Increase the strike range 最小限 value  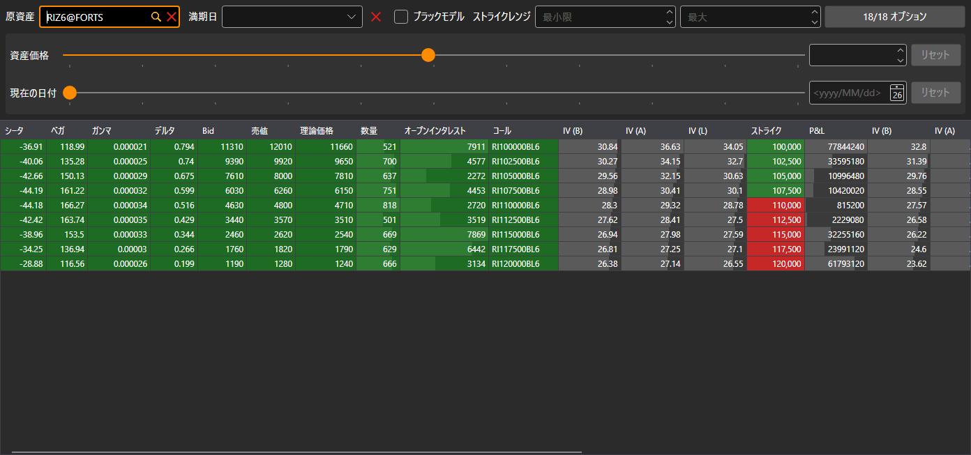670,12
